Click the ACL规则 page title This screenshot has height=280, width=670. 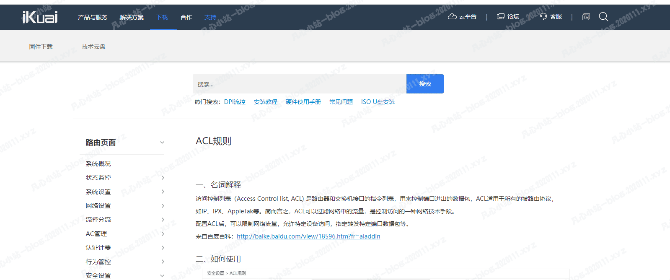213,141
